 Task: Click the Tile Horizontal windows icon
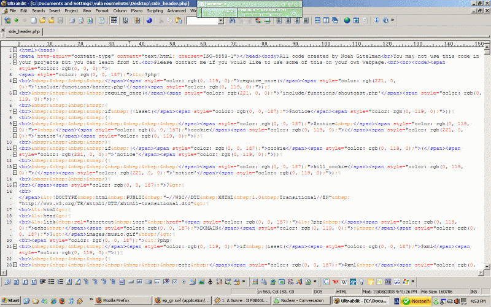pos(317,20)
